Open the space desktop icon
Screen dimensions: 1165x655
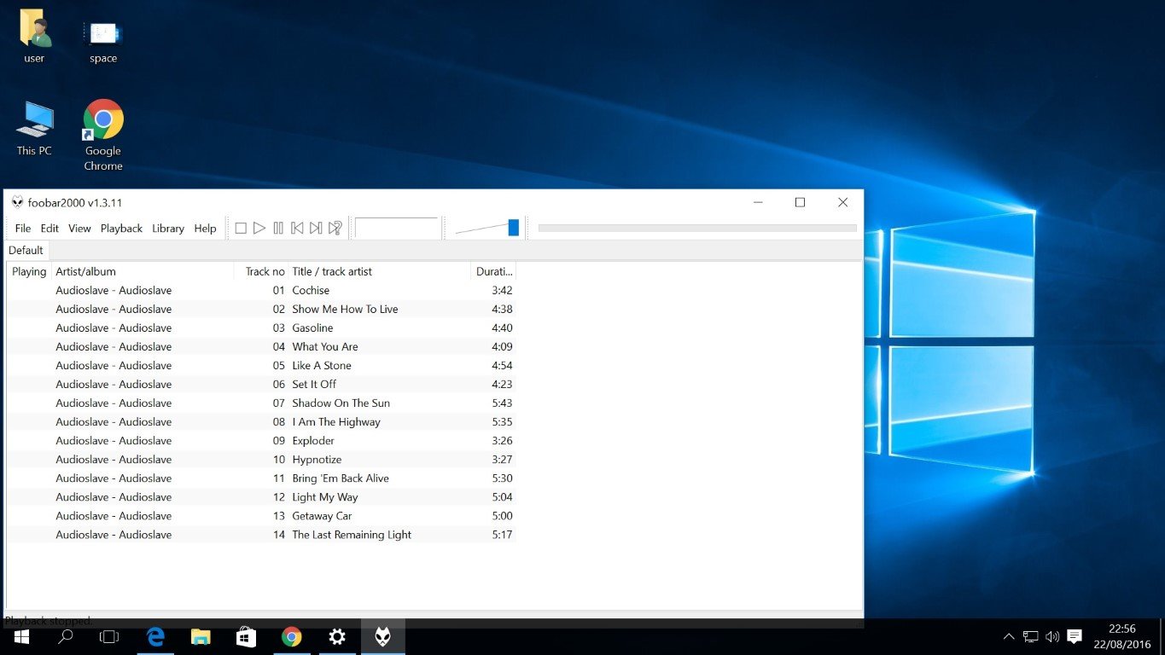pos(103,40)
